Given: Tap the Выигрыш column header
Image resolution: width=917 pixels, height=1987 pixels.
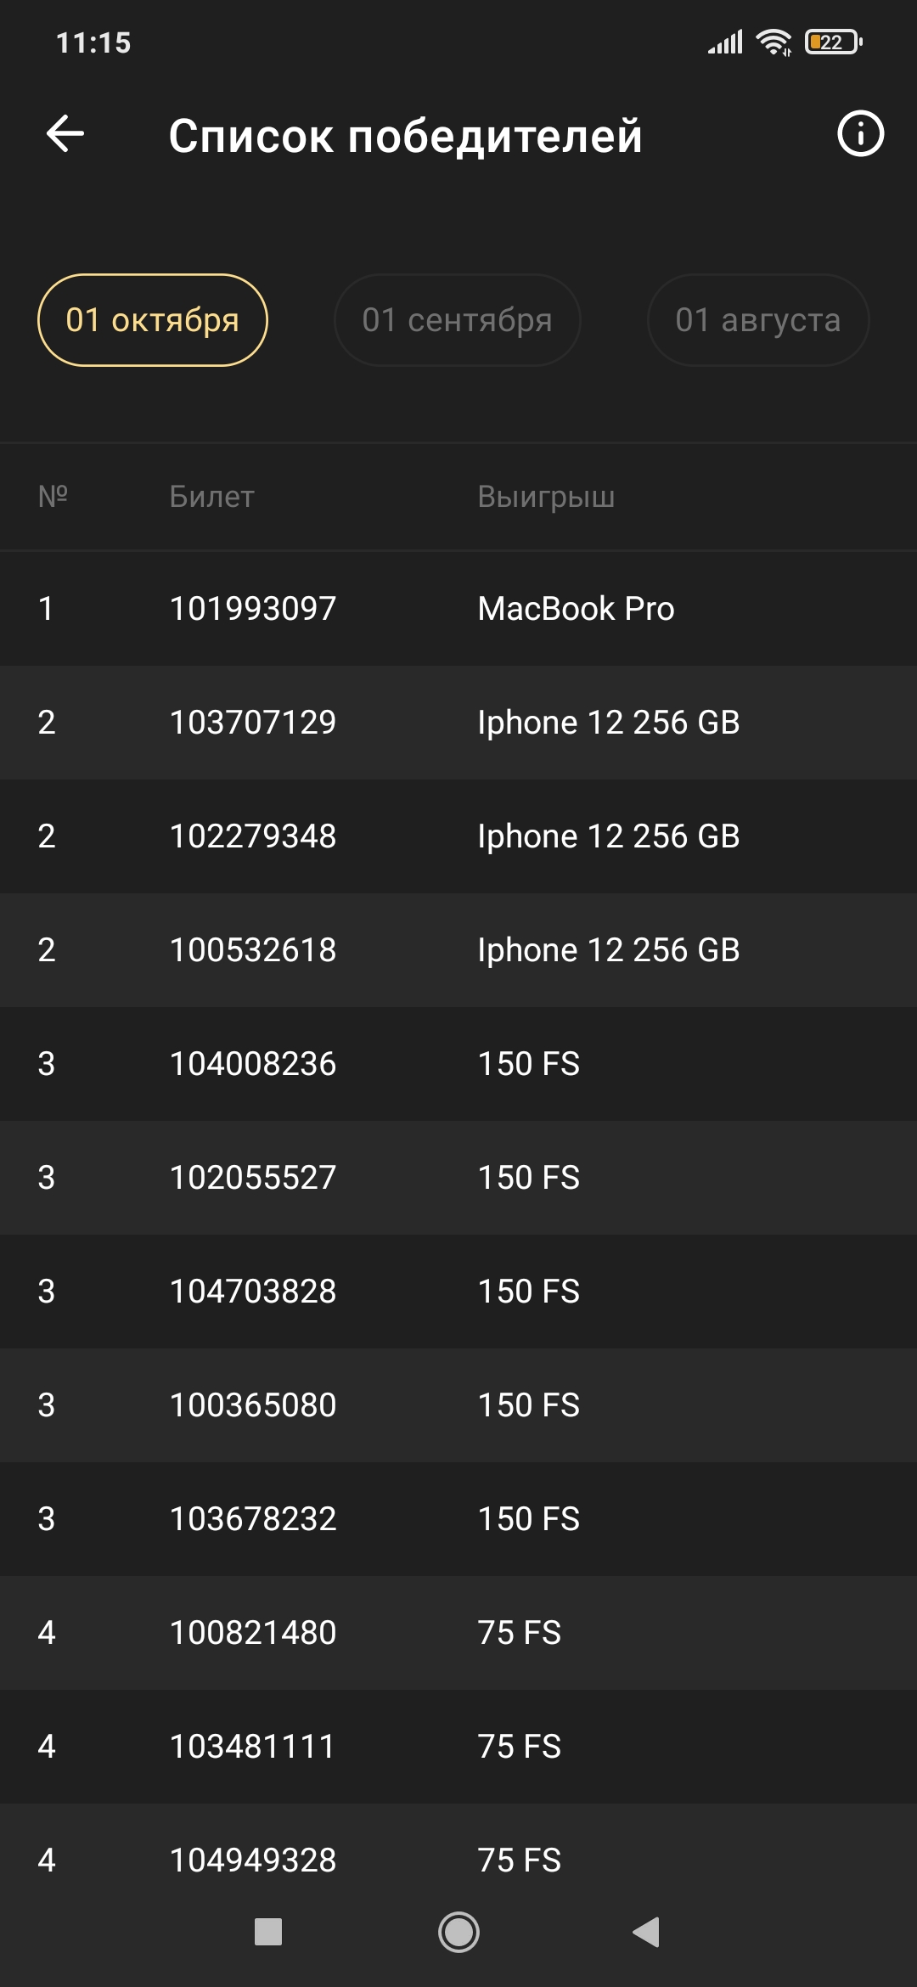Looking at the screenshot, I should pos(546,498).
